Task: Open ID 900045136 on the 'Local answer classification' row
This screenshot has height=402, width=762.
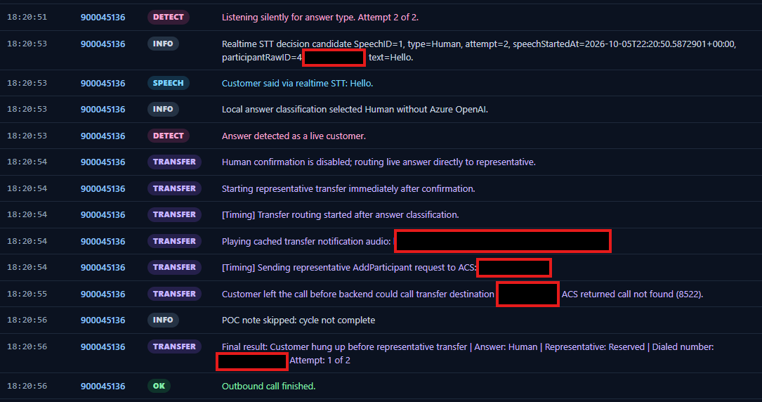Action: (103, 110)
